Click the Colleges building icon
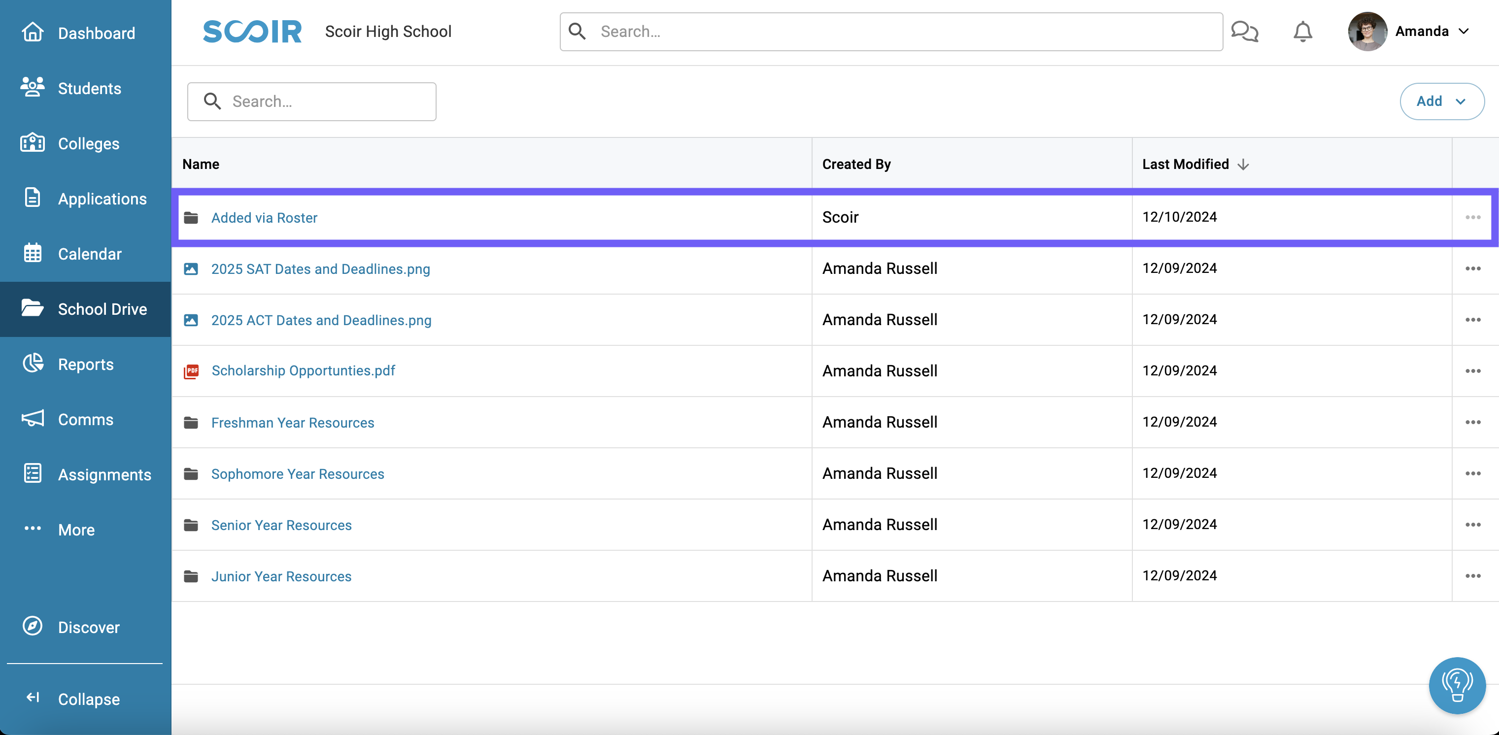The width and height of the screenshot is (1499, 735). coord(33,142)
